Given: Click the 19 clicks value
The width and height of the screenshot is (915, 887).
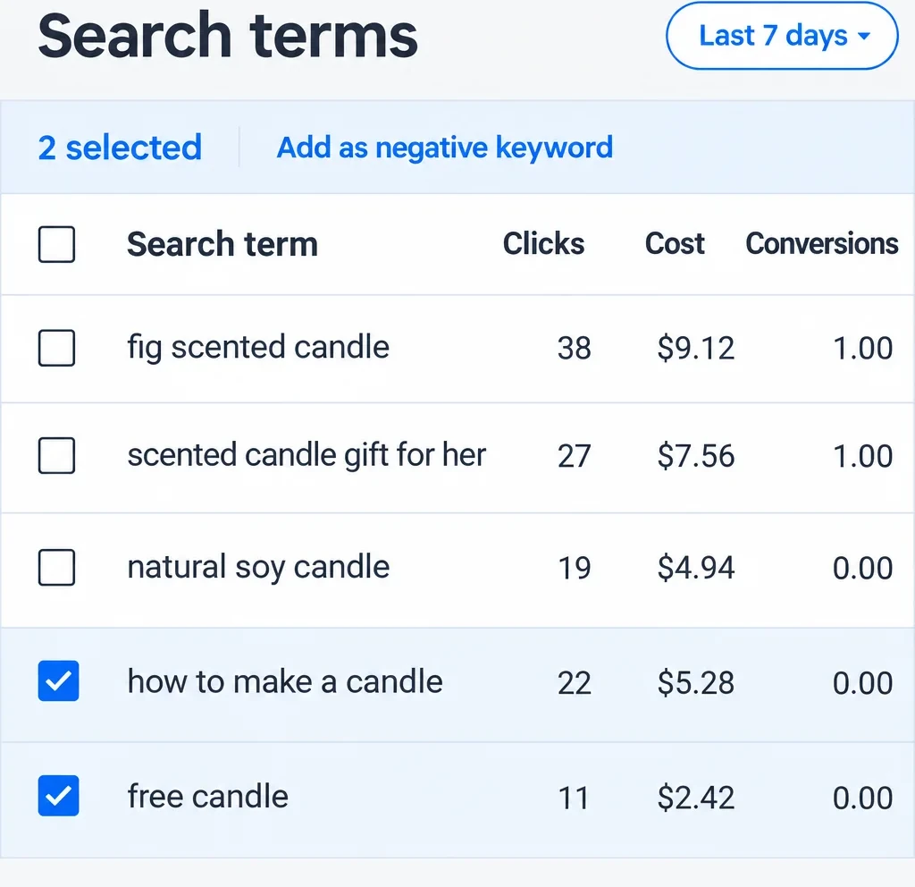Looking at the screenshot, I should 575,568.
